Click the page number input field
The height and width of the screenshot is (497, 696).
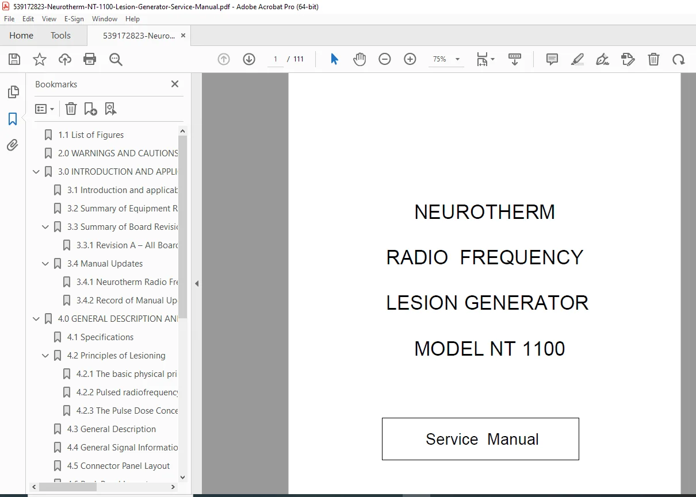tap(275, 59)
